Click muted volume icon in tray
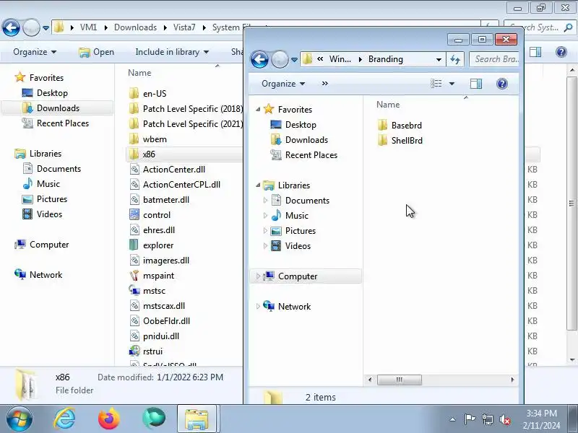The width and height of the screenshot is (578, 433). tap(504, 419)
